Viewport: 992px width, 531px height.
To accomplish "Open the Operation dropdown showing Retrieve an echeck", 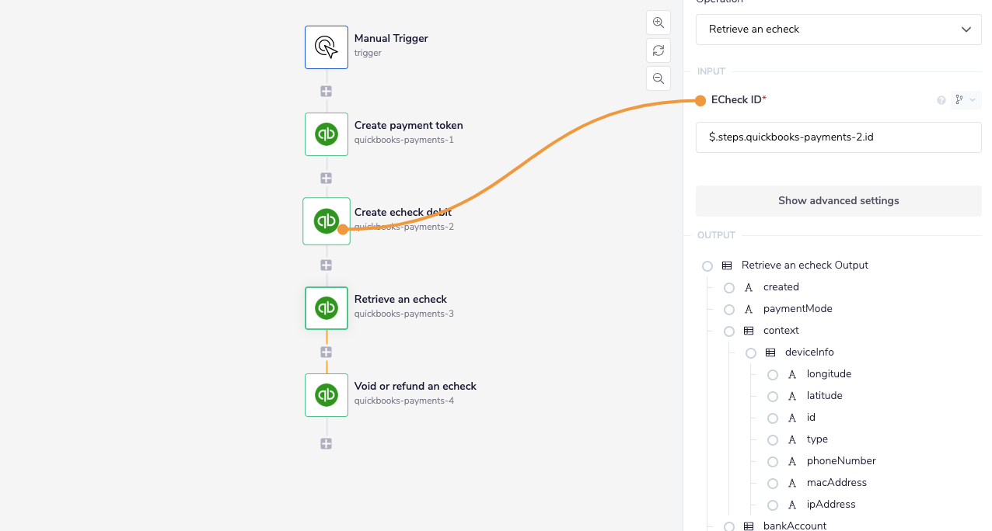I will [838, 29].
